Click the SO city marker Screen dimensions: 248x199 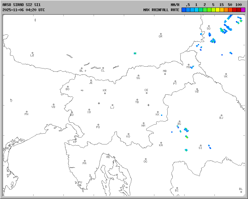[x=208, y=26]
